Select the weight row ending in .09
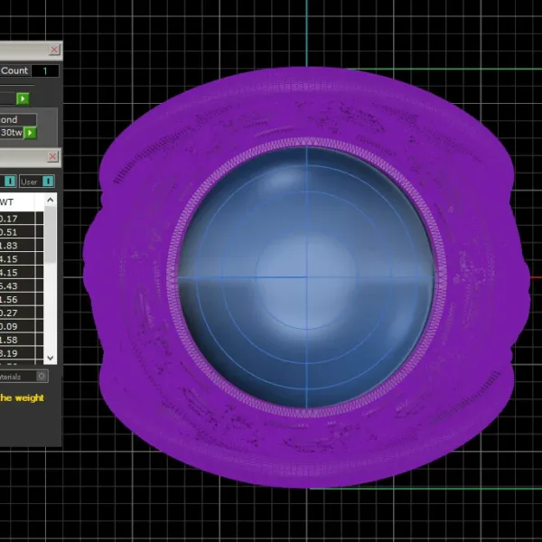The height and width of the screenshot is (542, 542). coord(22,326)
